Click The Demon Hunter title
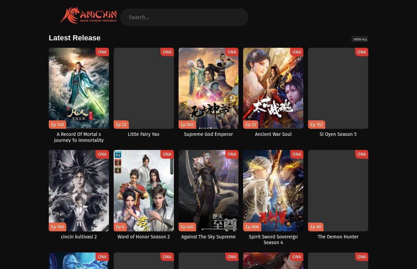Viewport: 417px width, 269px height. point(338,237)
